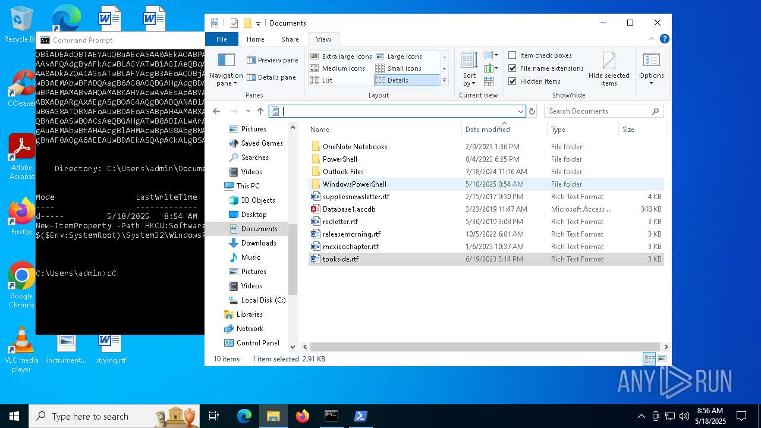Open Control Panel in navigation pane
Image resolution: width=761 pixels, height=428 pixels.
click(x=257, y=343)
